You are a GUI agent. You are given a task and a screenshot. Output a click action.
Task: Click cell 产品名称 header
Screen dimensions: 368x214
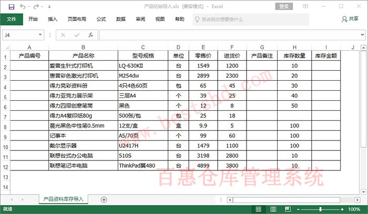pos(83,56)
